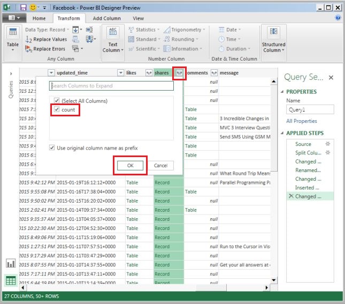Switch to the Add Column tab
The height and width of the screenshot is (304, 345).
[107, 18]
